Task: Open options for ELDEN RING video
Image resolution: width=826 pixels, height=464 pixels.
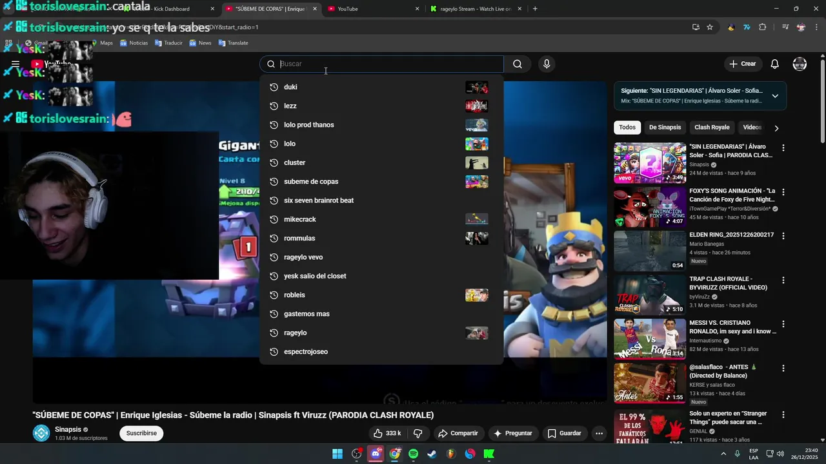Action: tap(783, 237)
